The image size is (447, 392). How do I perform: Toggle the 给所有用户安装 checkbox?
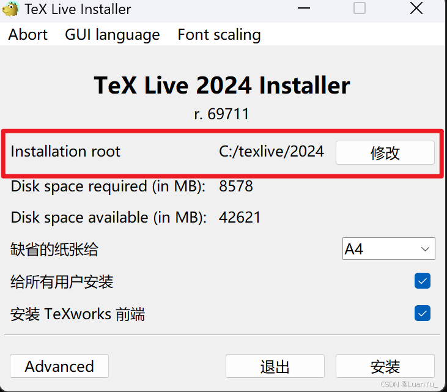click(x=422, y=281)
